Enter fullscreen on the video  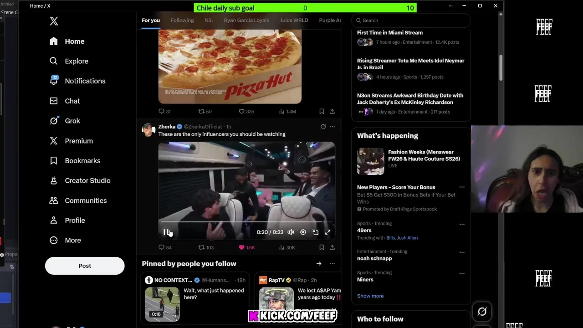pos(327,232)
